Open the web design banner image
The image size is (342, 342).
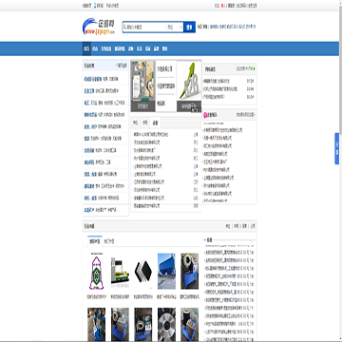pyautogui.click(x=142, y=85)
